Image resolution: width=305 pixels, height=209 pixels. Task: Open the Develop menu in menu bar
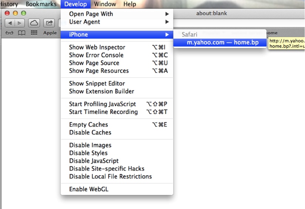(x=75, y=4)
